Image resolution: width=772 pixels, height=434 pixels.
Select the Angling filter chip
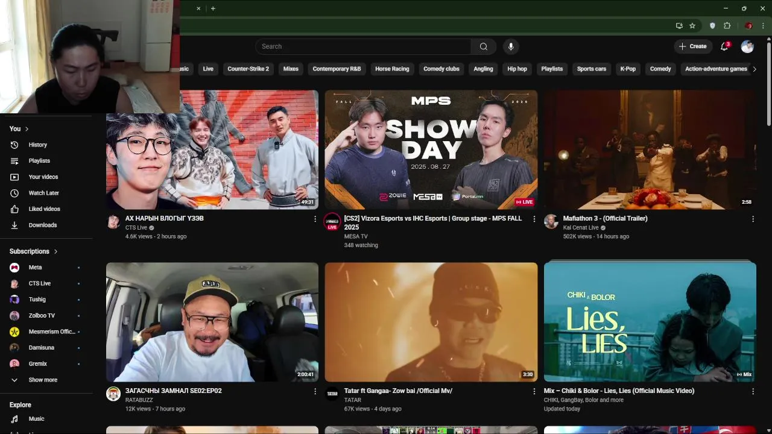click(x=483, y=69)
